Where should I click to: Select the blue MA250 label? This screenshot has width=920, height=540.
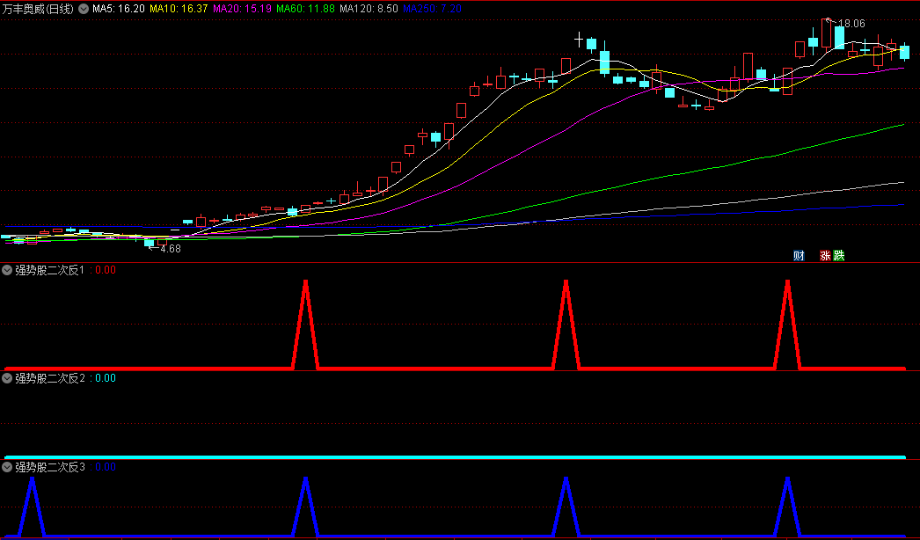point(432,9)
